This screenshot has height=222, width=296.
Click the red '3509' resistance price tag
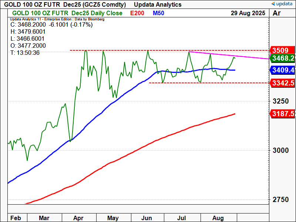[283, 50]
